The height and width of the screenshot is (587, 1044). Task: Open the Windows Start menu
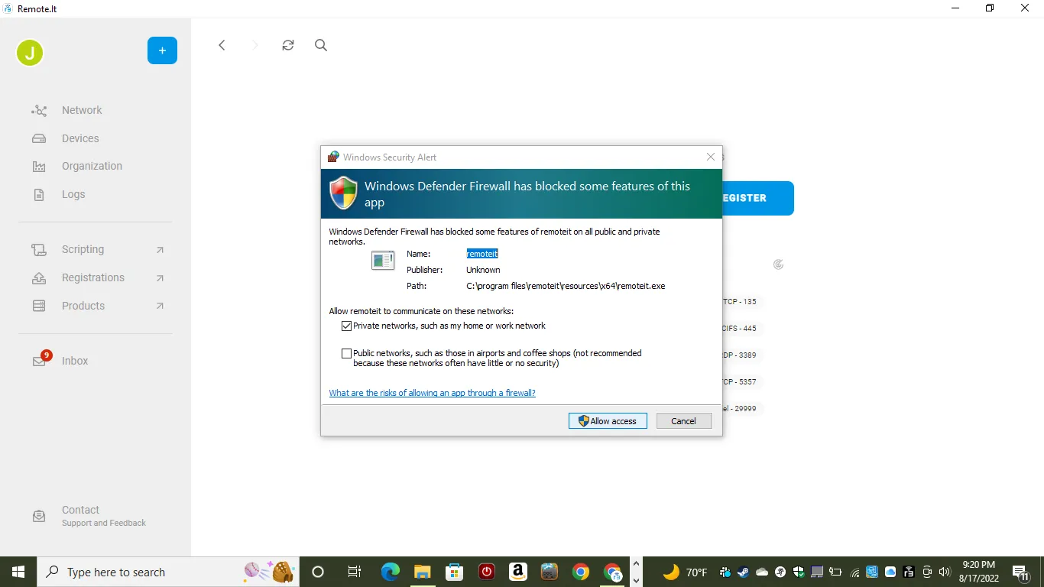(18, 572)
